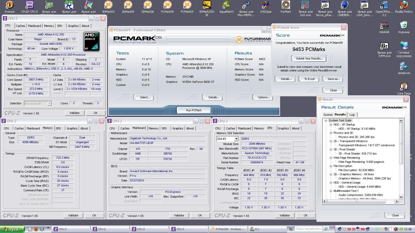Launch 3DMark03 from the desktop
Image resolution: width=415 pixels, height=233 pixels.
(108, 7)
